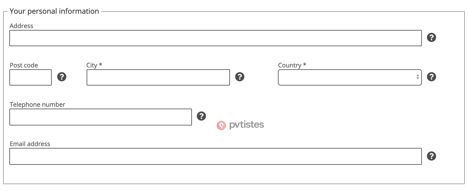
Task: Open the Country dropdown list
Action: pyautogui.click(x=350, y=77)
